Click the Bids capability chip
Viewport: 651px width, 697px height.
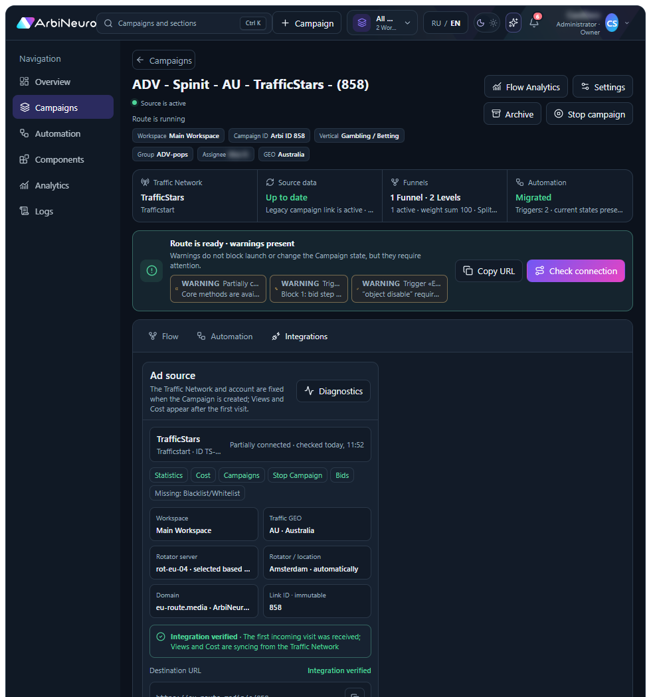coord(342,475)
